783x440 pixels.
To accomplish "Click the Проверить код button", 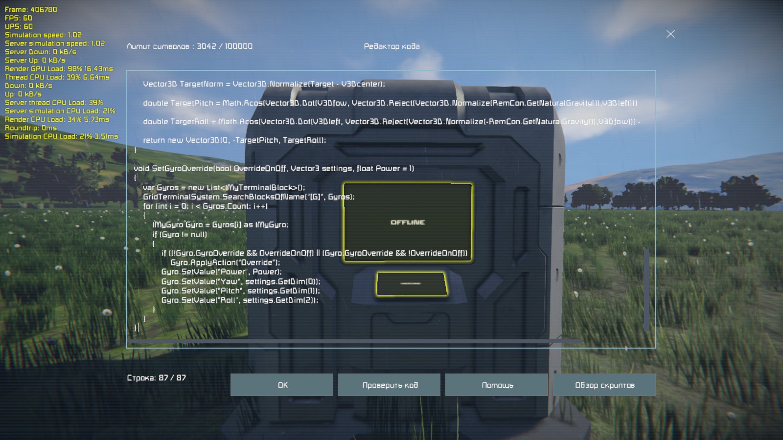I will pyautogui.click(x=390, y=385).
